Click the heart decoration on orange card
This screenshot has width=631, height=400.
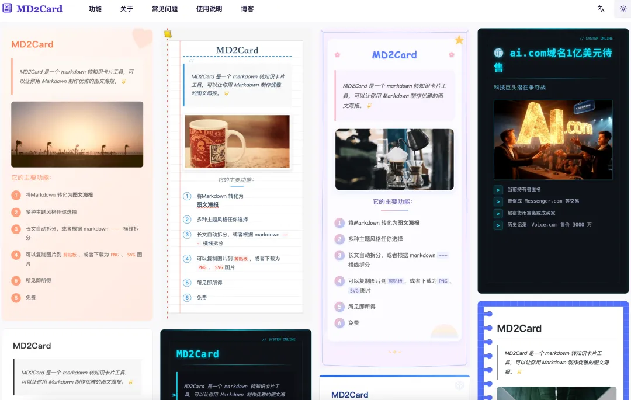[142, 38]
